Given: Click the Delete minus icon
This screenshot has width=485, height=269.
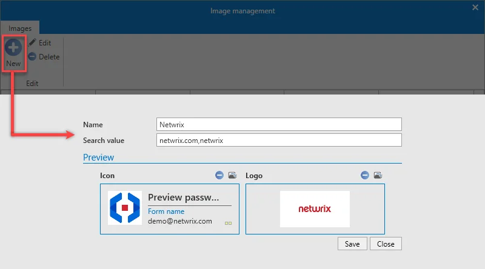Looking at the screenshot, I should [x=32, y=56].
